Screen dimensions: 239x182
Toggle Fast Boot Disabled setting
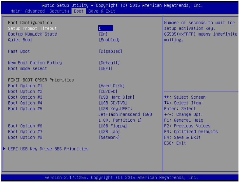[110, 51]
